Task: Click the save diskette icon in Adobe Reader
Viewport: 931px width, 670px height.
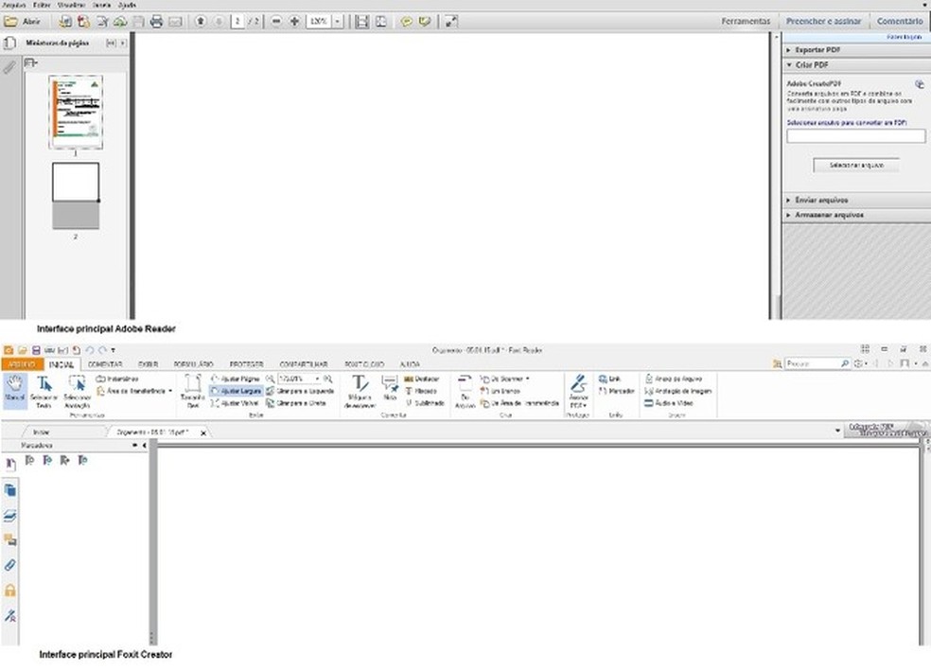Action: pyautogui.click(x=138, y=22)
